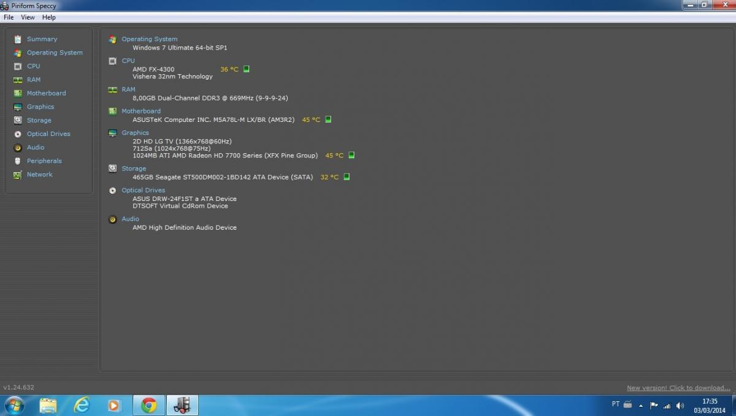Click the Operating System heading in summary
The height and width of the screenshot is (416, 736).
tap(149, 39)
